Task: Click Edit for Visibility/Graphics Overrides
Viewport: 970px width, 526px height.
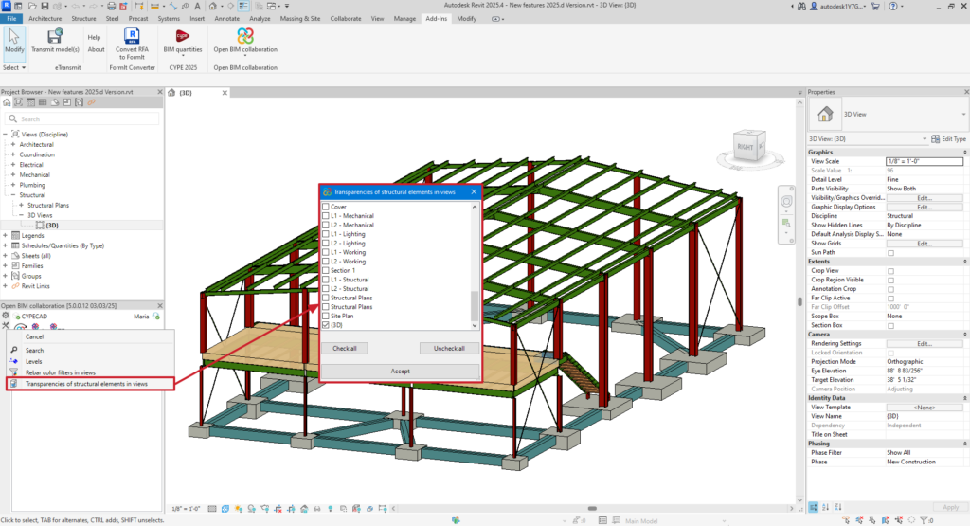Action: pos(925,198)
